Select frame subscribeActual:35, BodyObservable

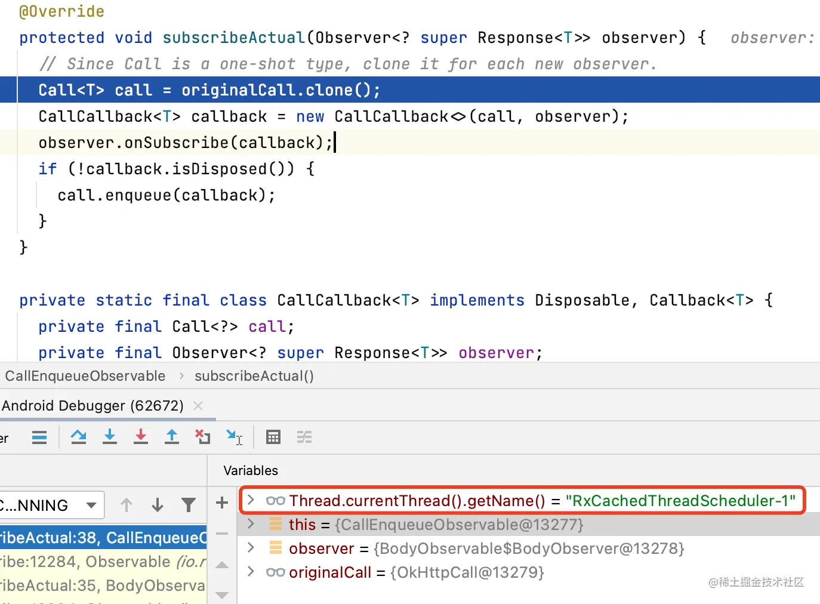(x=103, y=585)
